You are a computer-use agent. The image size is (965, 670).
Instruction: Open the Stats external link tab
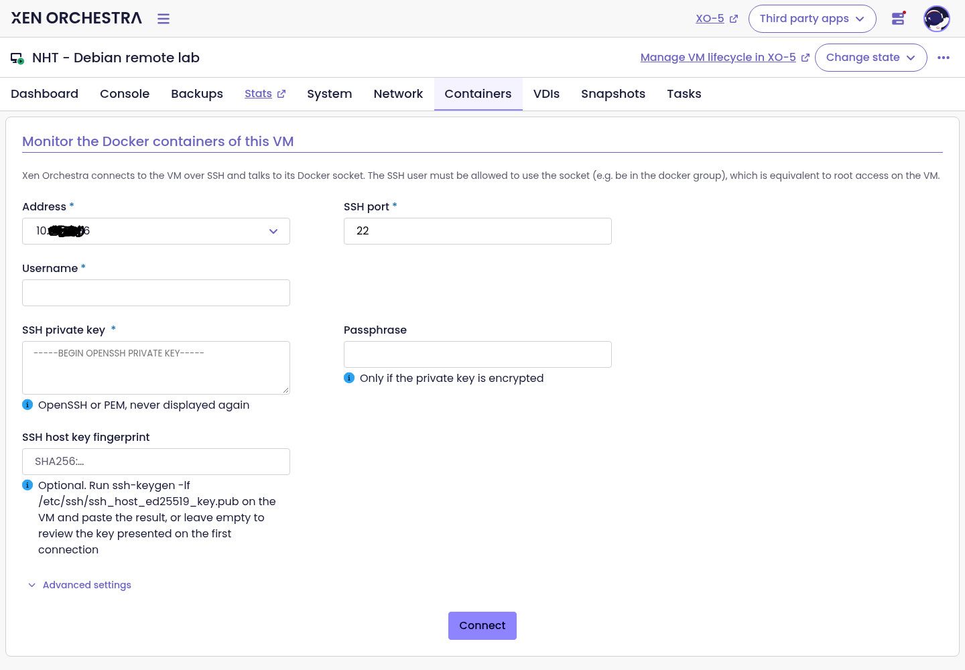tap(265, 94)
